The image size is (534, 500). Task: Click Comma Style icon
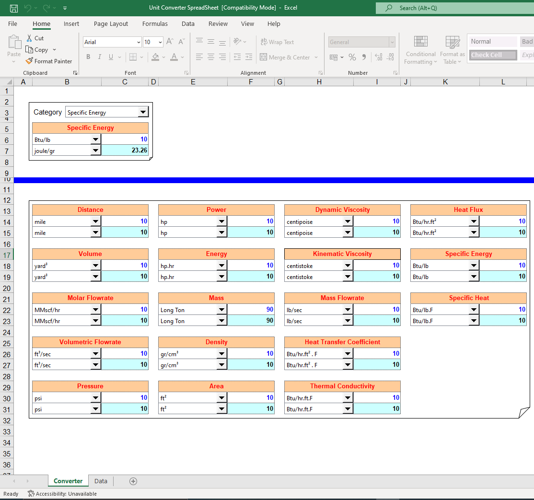(x=364, y=57)
